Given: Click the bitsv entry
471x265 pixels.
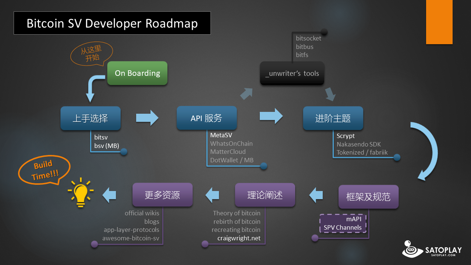Looking at the screenshot, I should pyautogui.click(x=101, y=138).
